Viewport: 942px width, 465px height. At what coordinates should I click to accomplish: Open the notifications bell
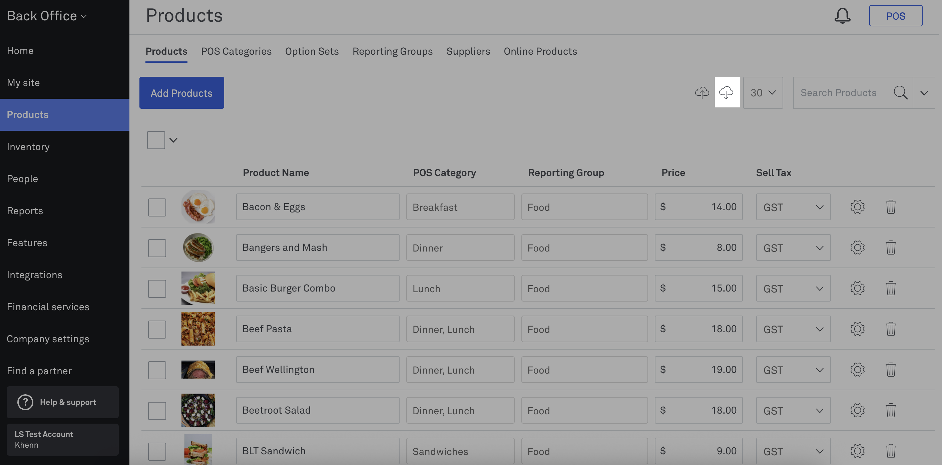[842, 16]
